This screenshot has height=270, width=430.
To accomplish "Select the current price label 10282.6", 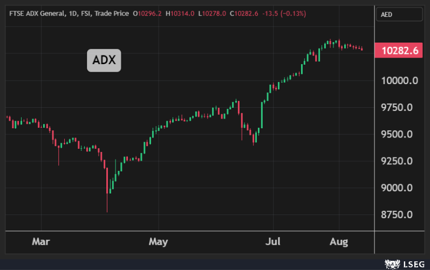I will (400, 51).
